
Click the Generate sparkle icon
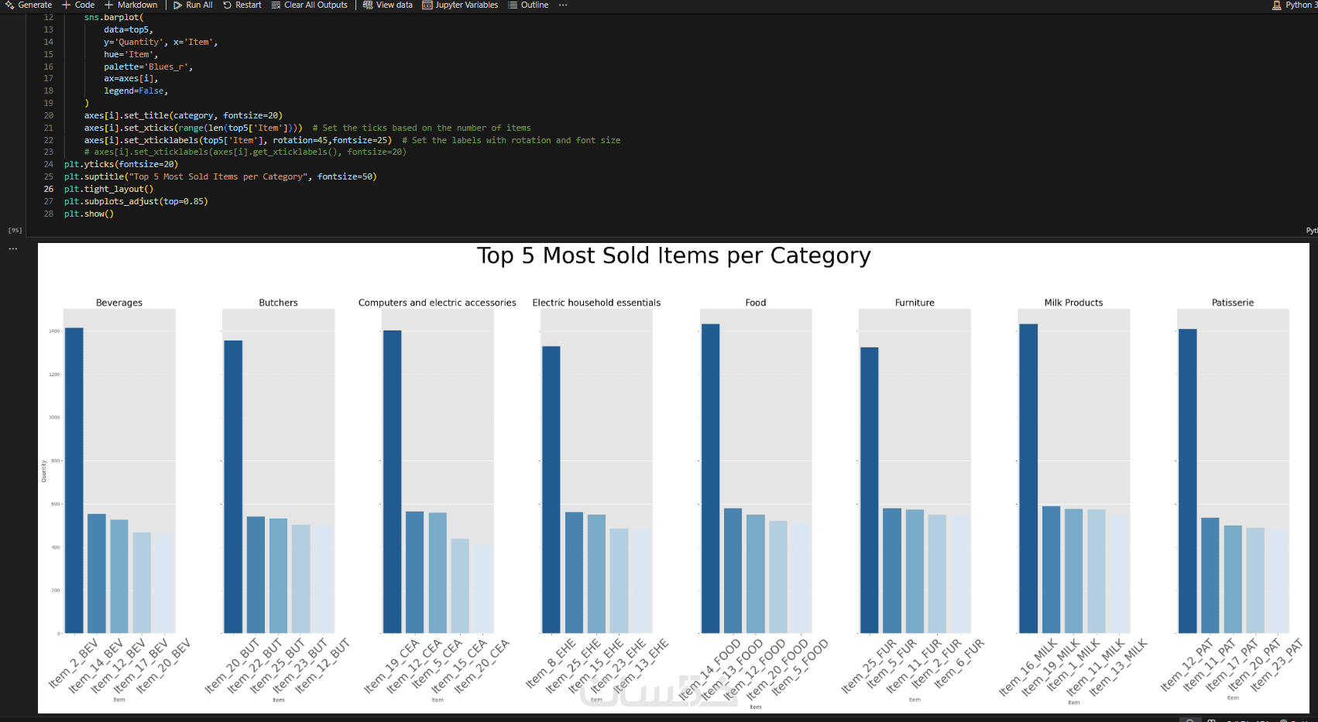click(x=9, y=5)
